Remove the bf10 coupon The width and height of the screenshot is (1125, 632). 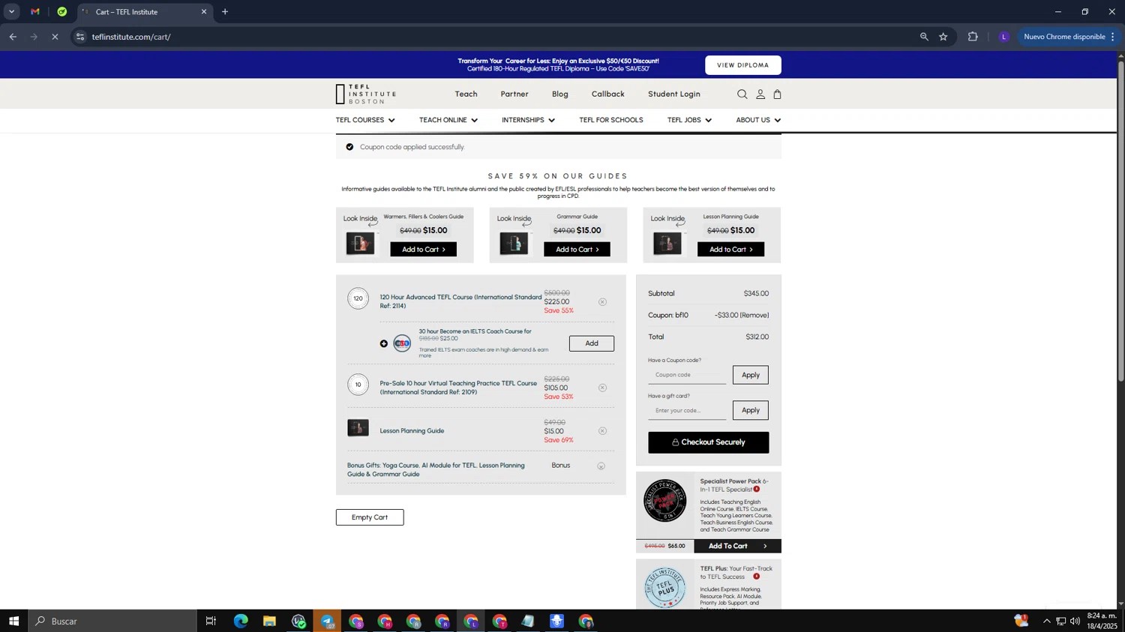[x=754, y=316]
